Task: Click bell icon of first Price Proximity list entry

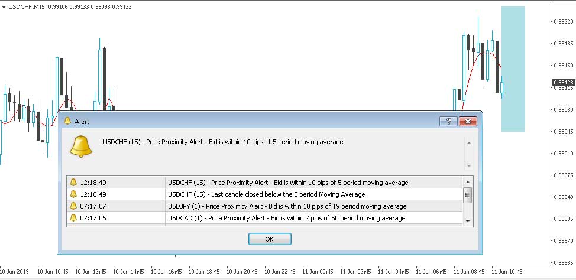Action: tap(73, 183)
